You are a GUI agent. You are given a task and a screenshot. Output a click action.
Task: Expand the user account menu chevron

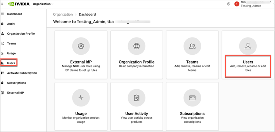(x=274, y=4)
